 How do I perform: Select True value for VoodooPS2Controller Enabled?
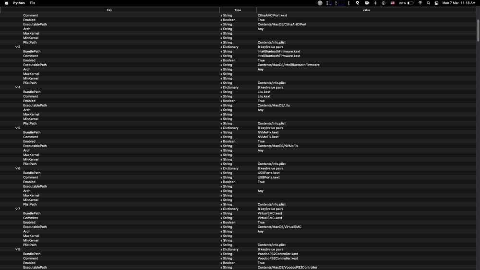click(261, 263)
